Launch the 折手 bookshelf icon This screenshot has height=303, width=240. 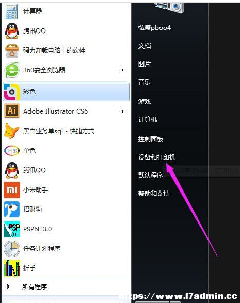[12, 268]
